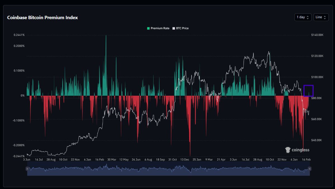The image size is (335, 189).
Task: Click the $40.00K price axis label
Action: [x=317, y=140]
